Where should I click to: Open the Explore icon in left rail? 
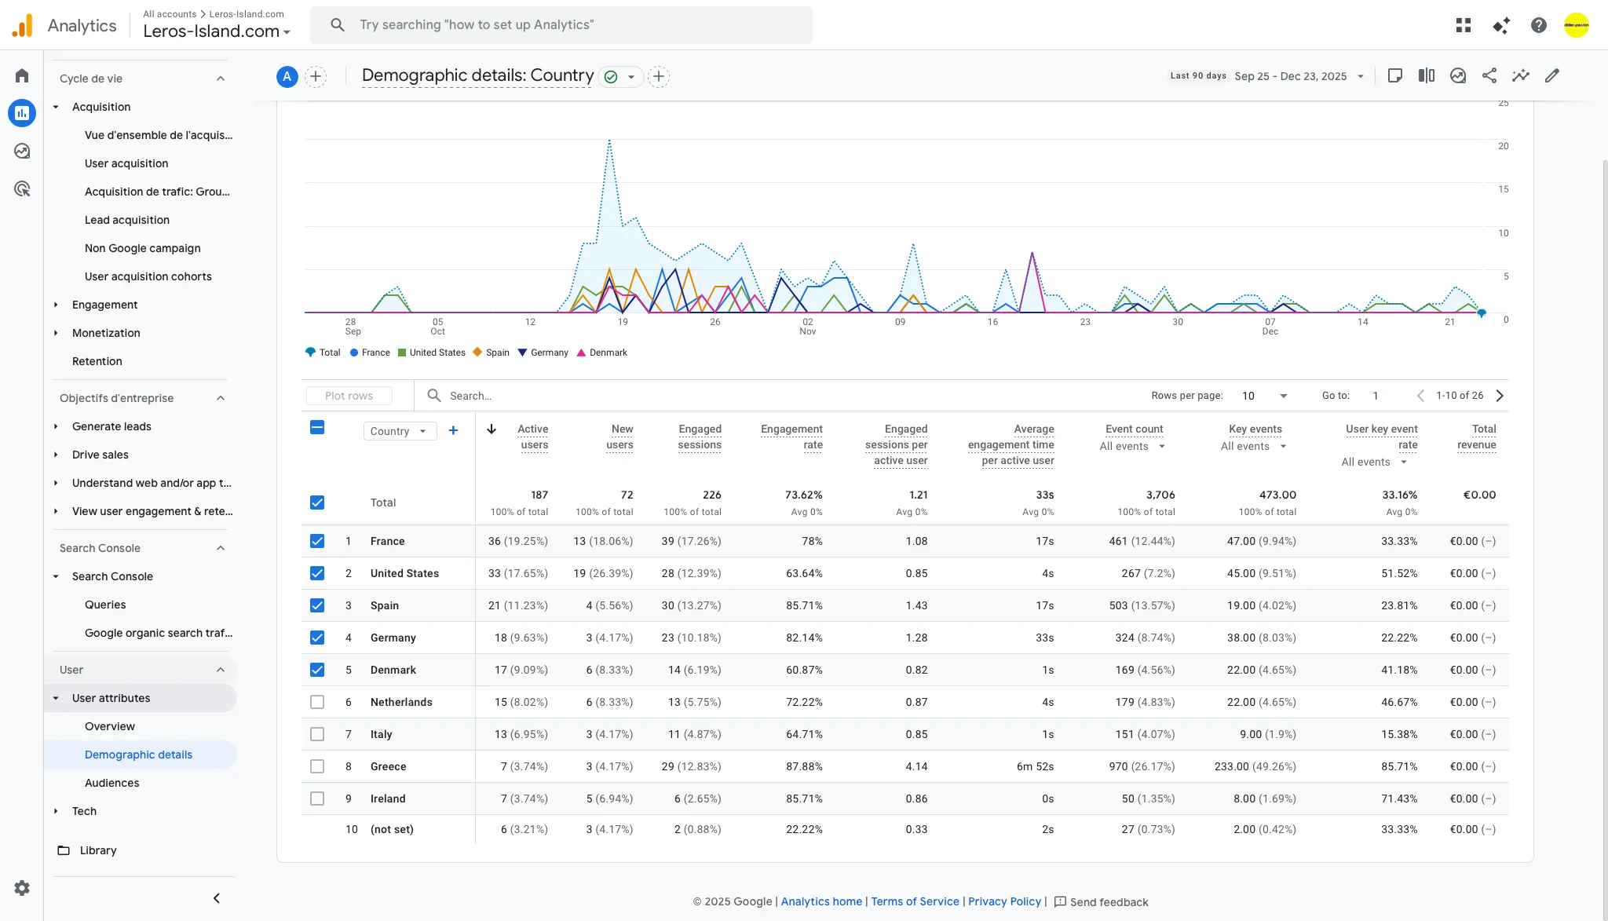pyautogui.click(x=22, y=151)
